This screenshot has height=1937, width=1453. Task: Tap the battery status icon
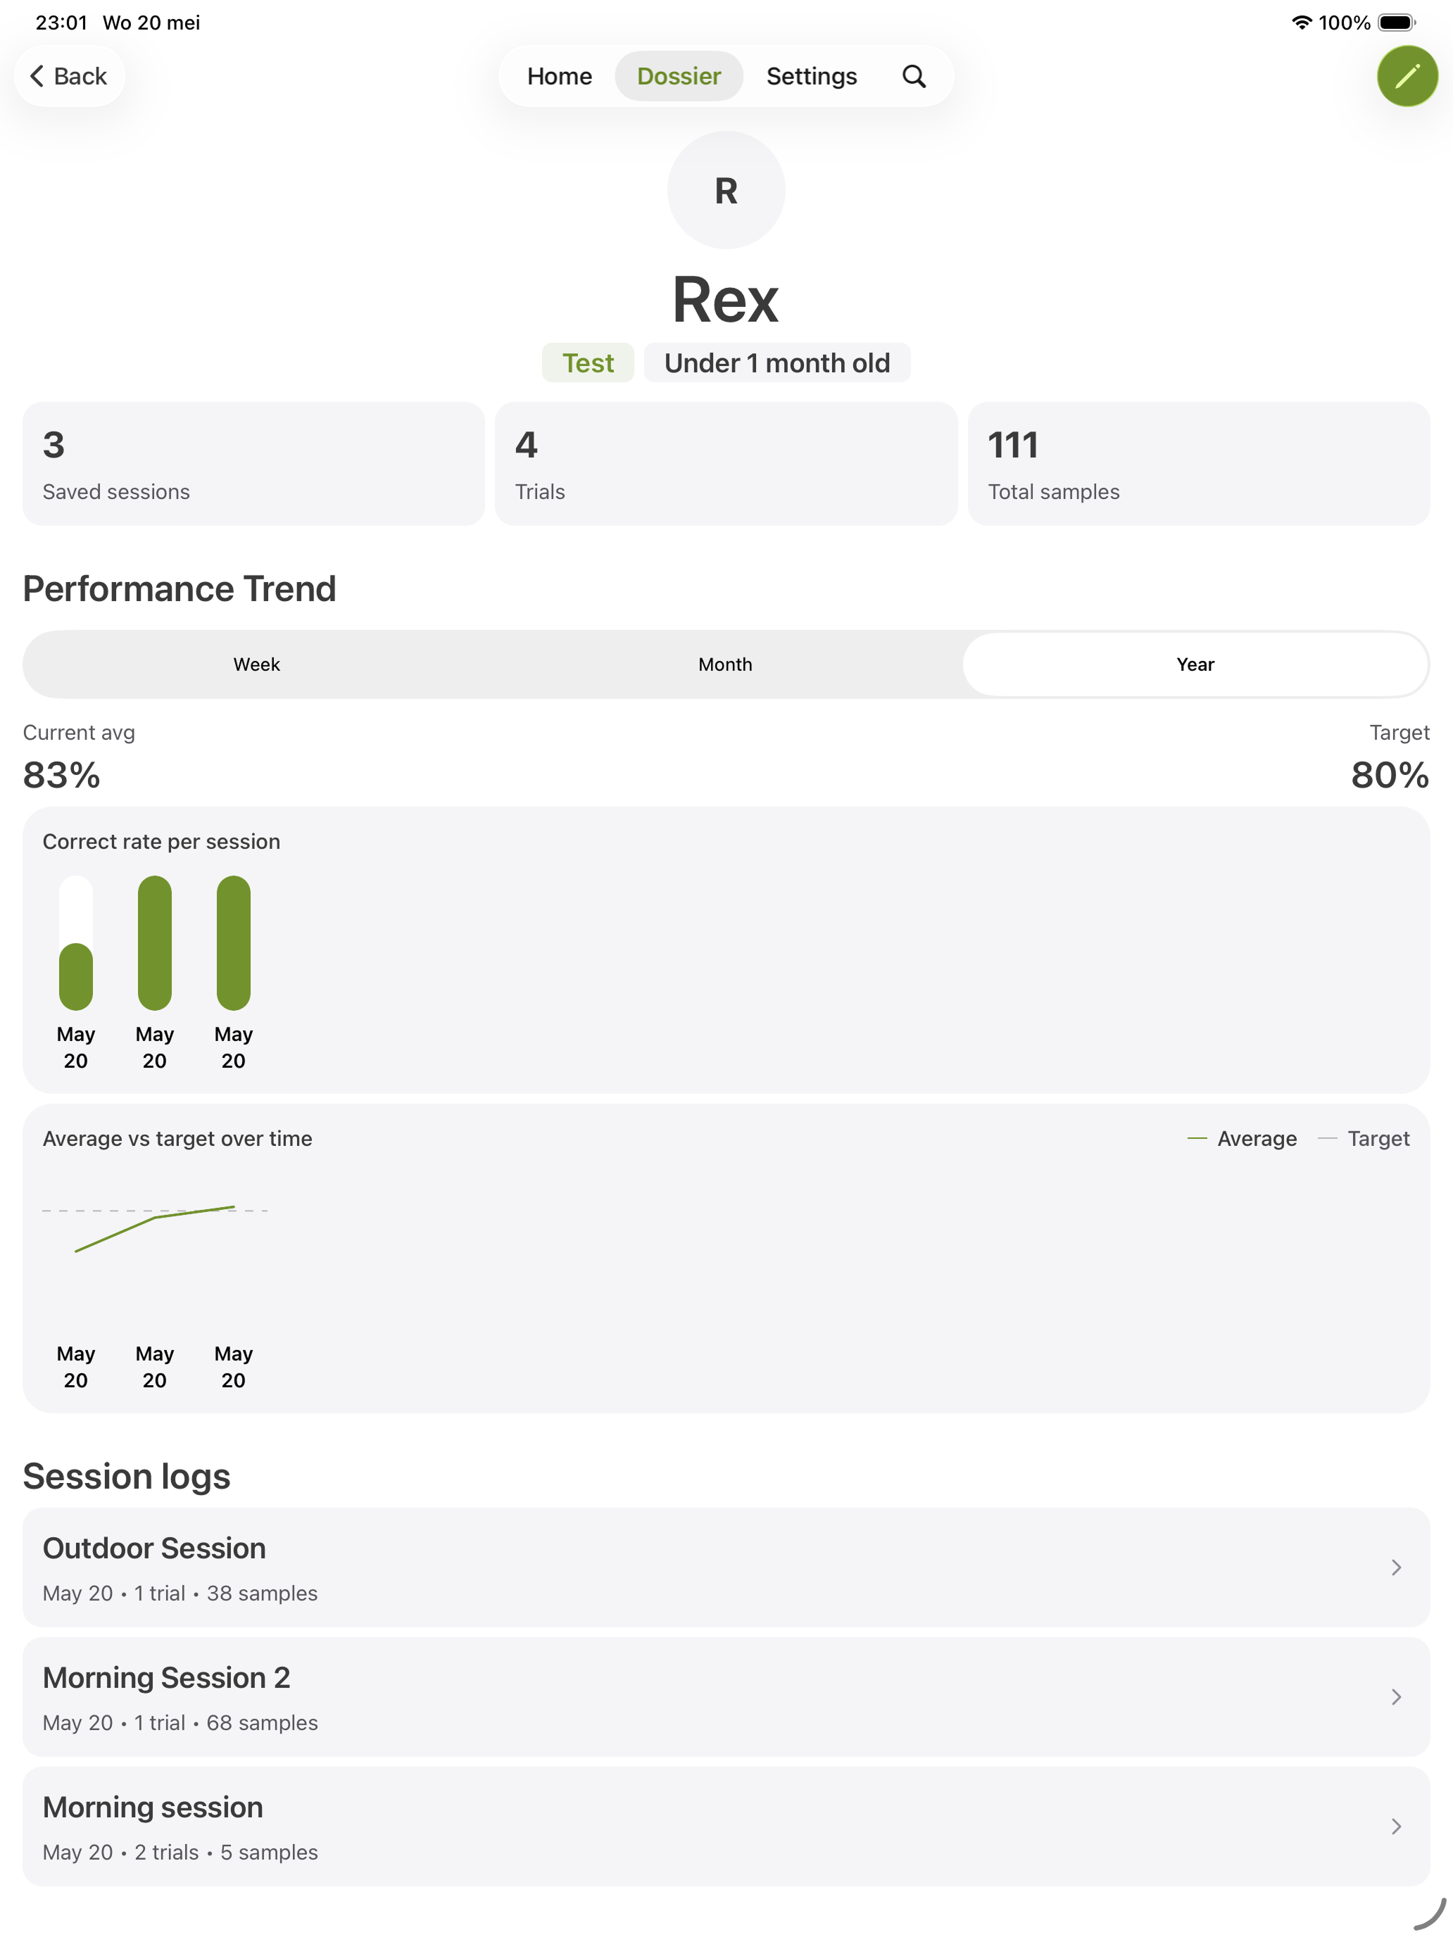point(1397,23)
